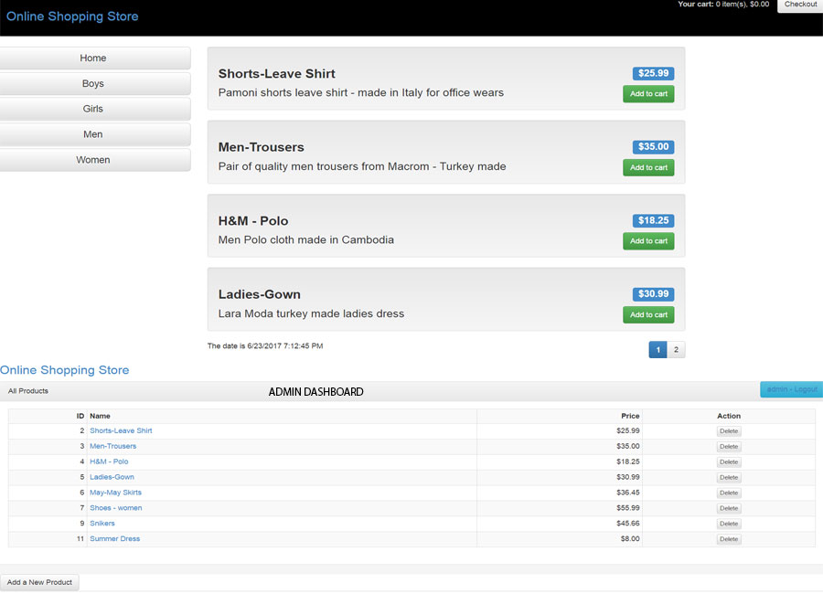Open the May-May Skirts product link

point(115,493)
